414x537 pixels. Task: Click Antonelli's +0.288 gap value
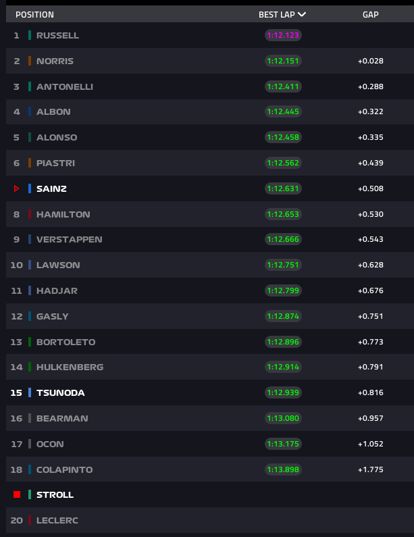click(x=370, y=86)
